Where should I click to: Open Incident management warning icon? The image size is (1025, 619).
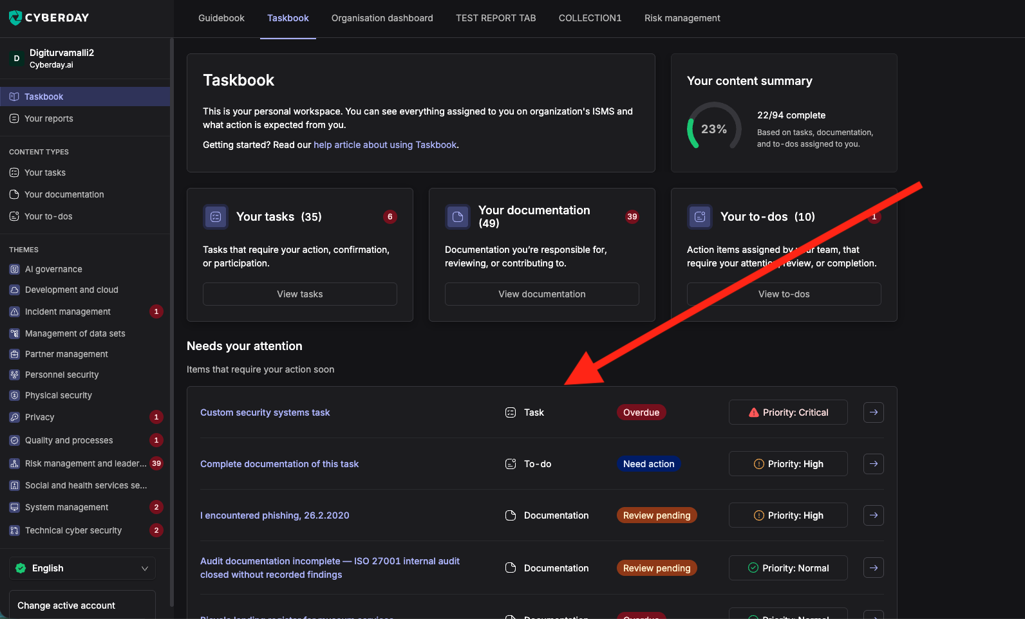[14, 311]
